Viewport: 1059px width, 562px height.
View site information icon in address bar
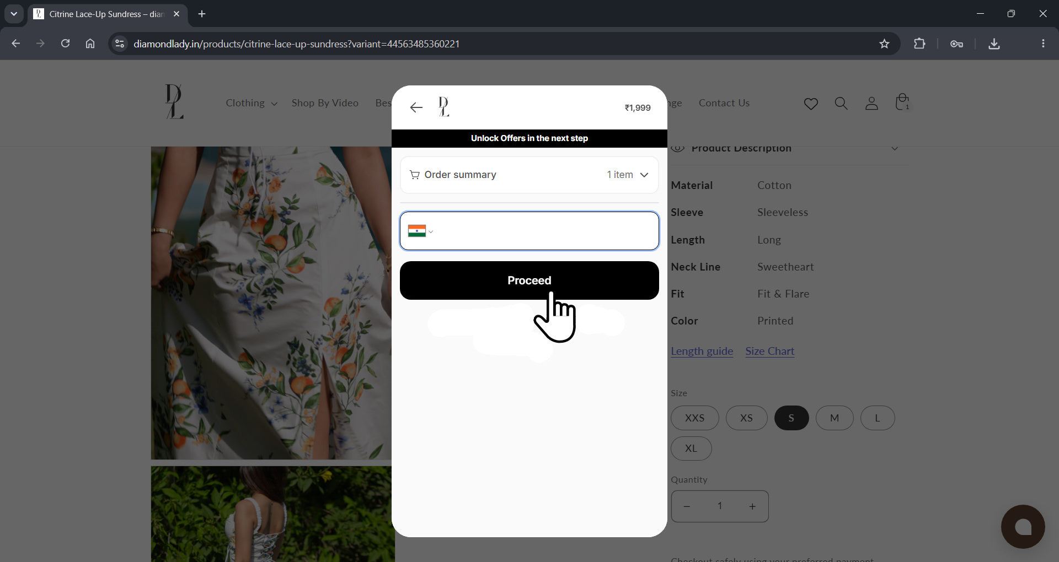click(119, 44)
